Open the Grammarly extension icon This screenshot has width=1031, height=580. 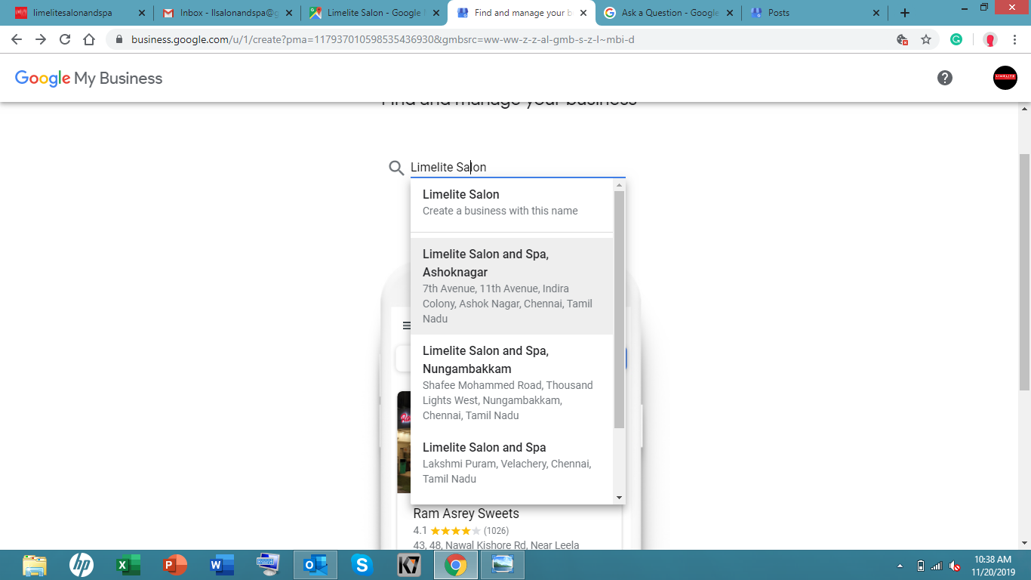[956, 39]
